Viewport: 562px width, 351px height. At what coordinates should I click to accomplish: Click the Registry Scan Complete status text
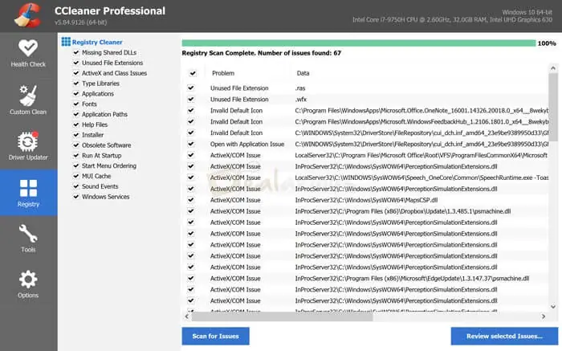coord(261,53)
